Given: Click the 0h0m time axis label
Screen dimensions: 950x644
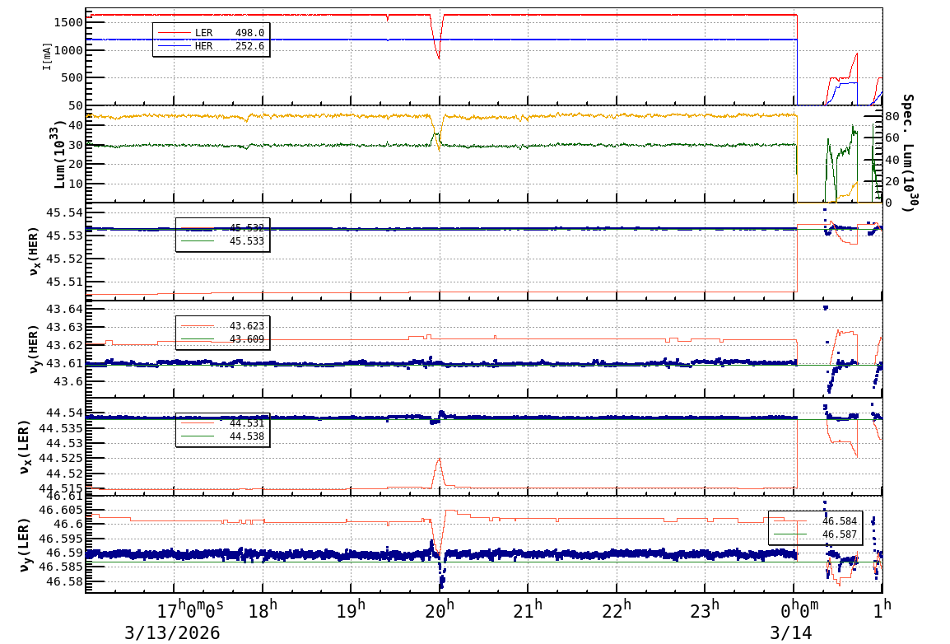Looking at the screenshot, I should pos(799,609).
